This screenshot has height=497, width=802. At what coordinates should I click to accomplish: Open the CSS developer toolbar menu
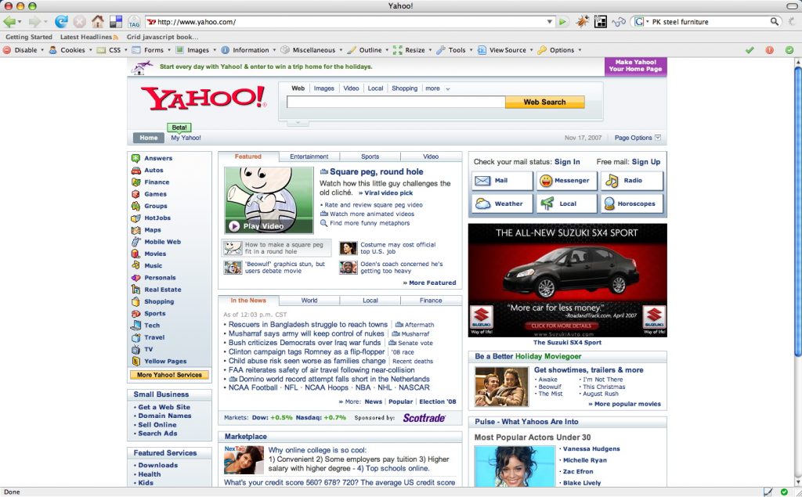tap(112, 50)
